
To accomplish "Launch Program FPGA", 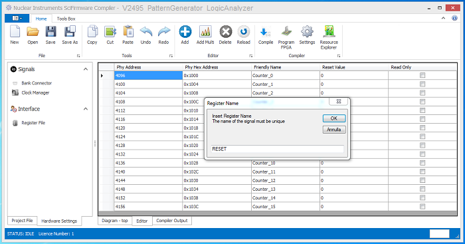I will 286,37.
